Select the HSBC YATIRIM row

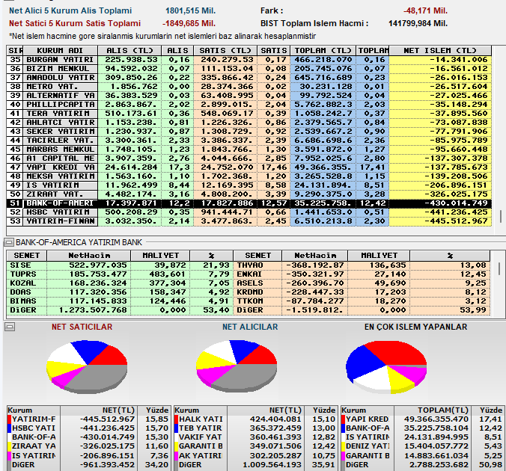(x=249, y=212)
